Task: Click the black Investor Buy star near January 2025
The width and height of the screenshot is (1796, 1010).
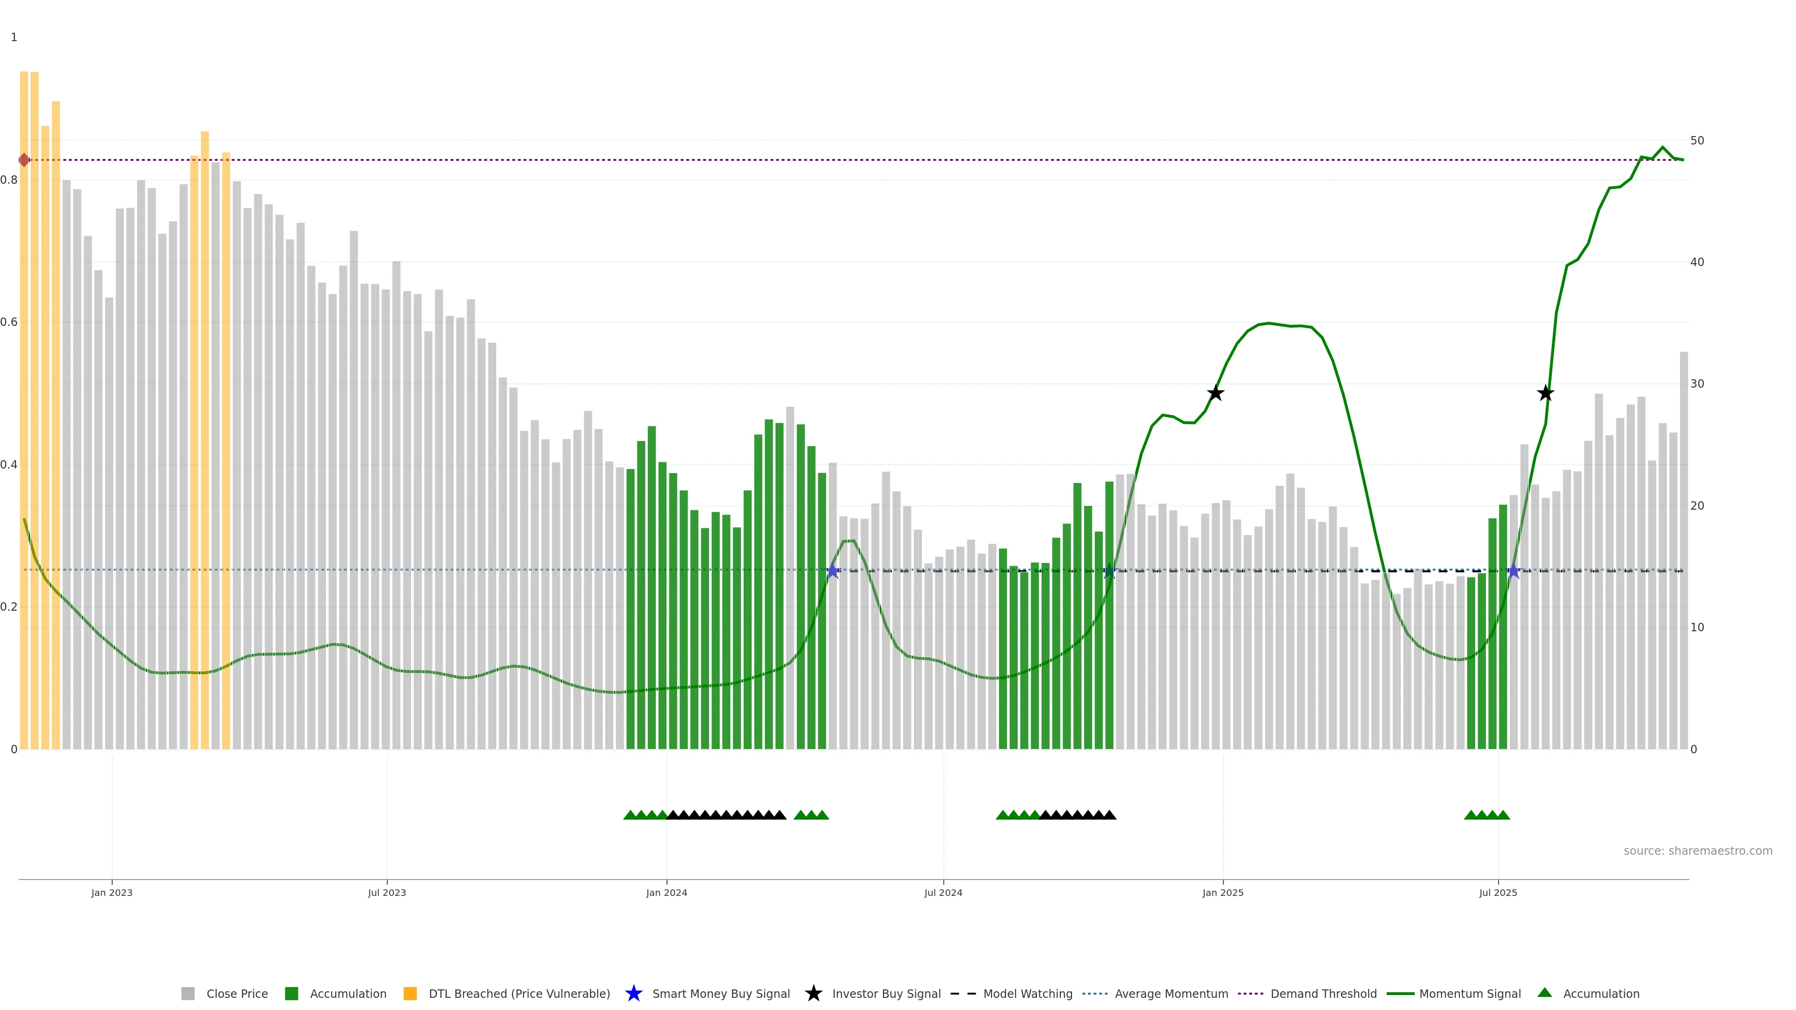Action: 1215,393
